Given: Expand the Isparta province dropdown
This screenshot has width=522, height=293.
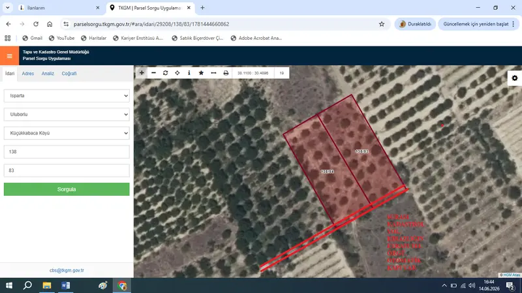Looking at the screenshot, I should tap(67, 96).
